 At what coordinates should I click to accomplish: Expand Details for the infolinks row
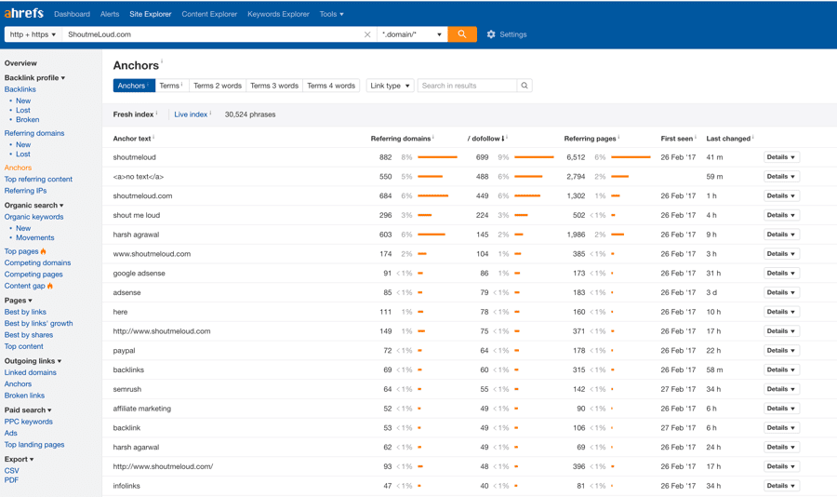[781, 486]
